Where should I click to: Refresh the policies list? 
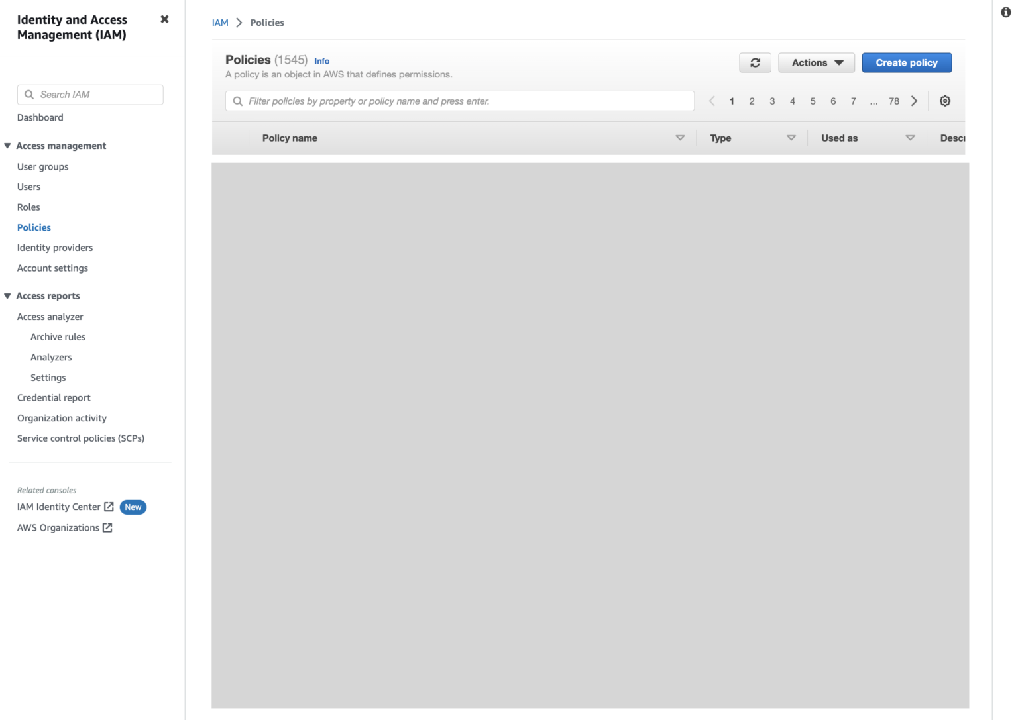[x=755, y=62]
